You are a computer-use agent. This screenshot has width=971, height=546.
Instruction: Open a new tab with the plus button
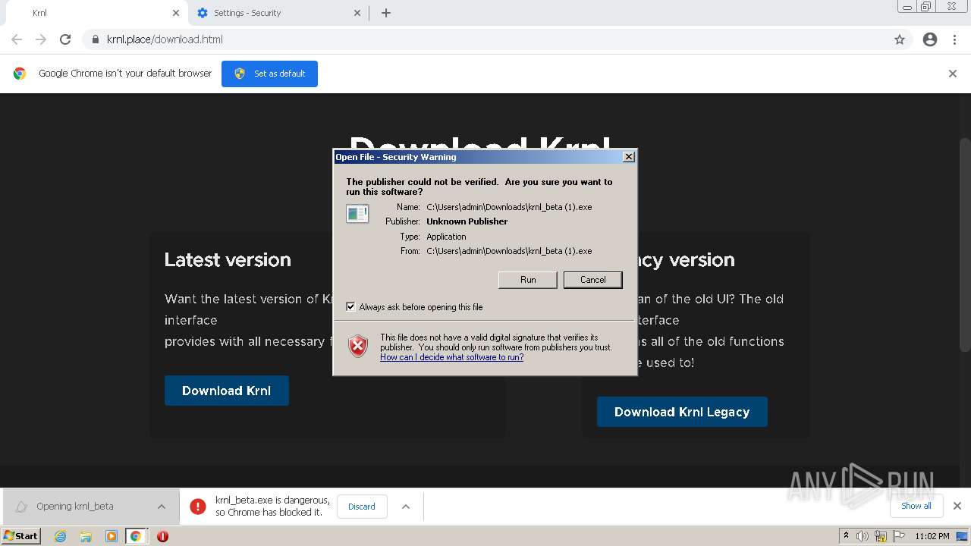(x=386, y=13)
